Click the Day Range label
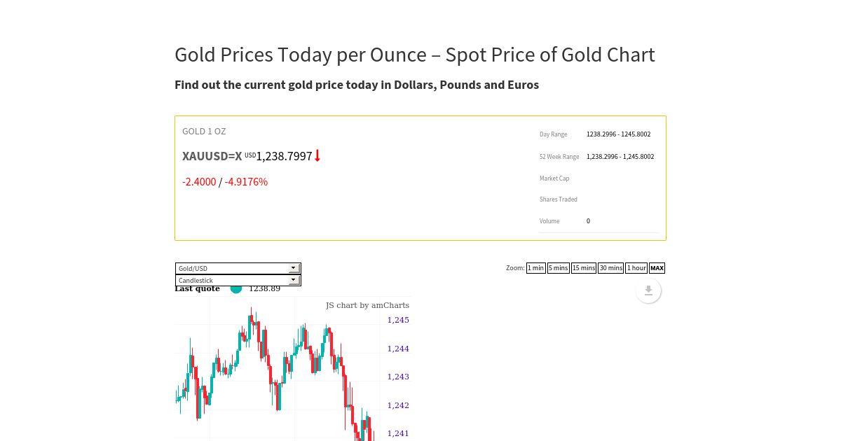This screenshot has height=441, width=841. (x=554, y=134)
